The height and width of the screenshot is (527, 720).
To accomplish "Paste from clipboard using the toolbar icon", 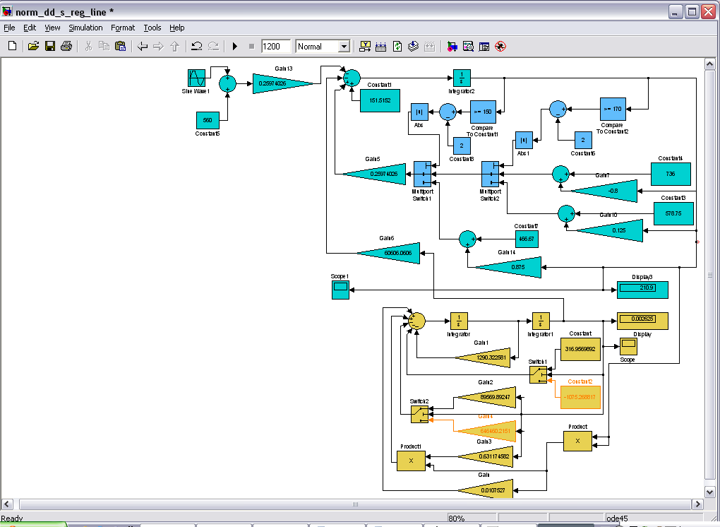I will click(x=120, y=47).
